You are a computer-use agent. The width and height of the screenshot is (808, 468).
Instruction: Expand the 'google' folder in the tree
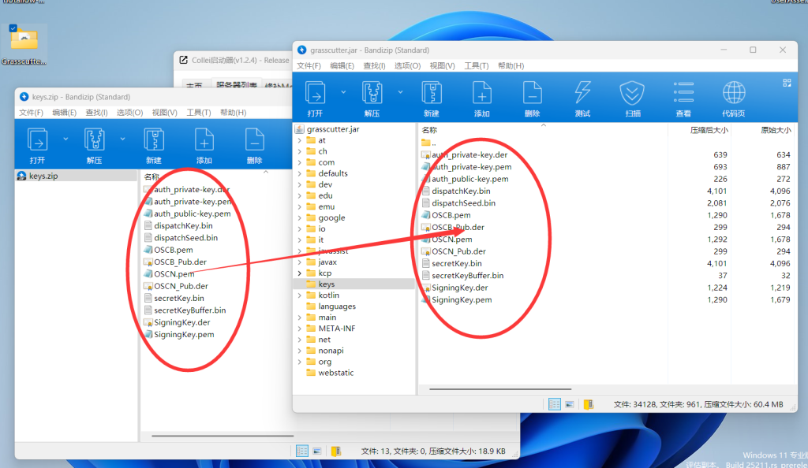coord(299,218)
